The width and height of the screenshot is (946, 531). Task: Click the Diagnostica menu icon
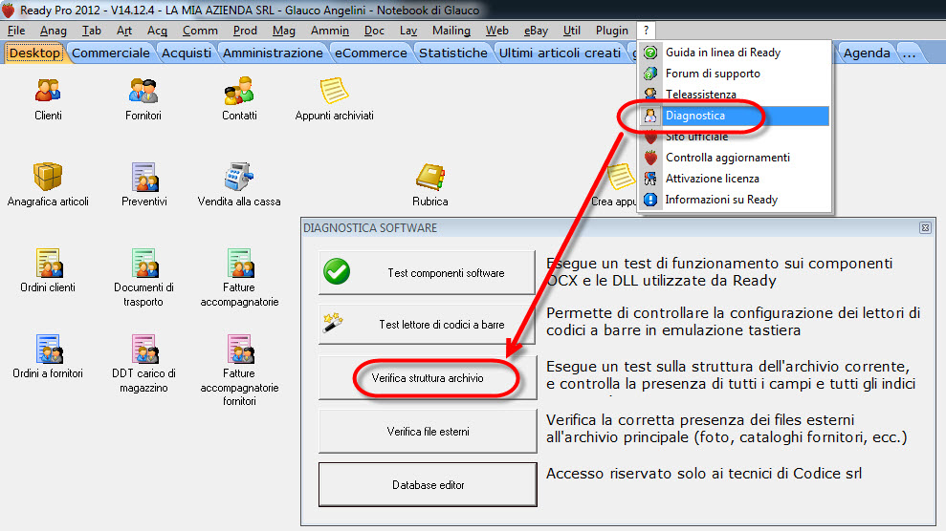pos(650,116)
